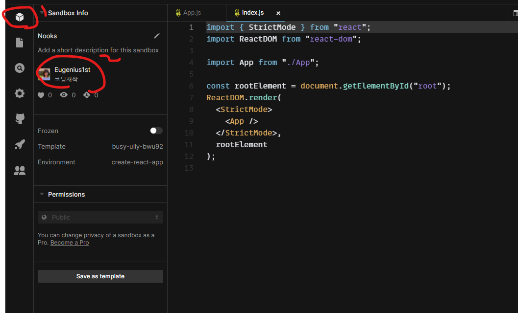
Task: Close the index.js tab
Action: pos(278,13)
